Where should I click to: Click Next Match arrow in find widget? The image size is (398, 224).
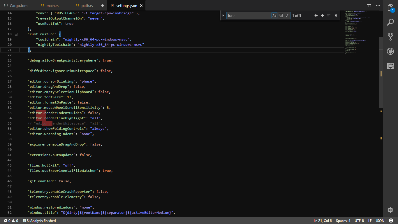323,15
